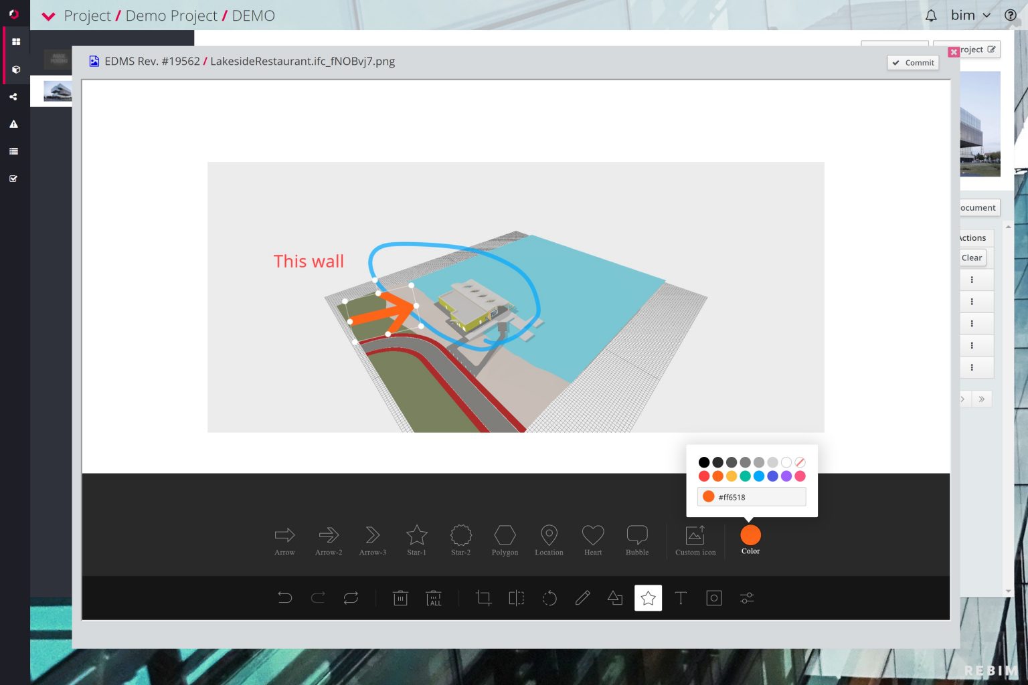This screenshot has width=1028, height=685.
Task: Redo the last edit
Action: pos(318,598)
